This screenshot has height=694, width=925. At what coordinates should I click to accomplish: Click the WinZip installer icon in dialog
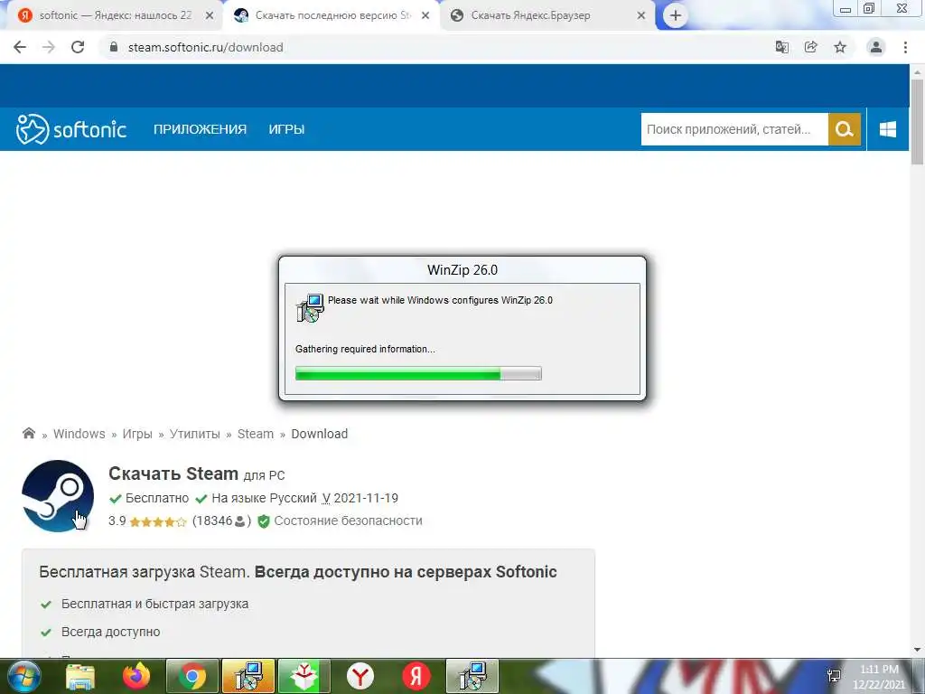tap(311, 307)
